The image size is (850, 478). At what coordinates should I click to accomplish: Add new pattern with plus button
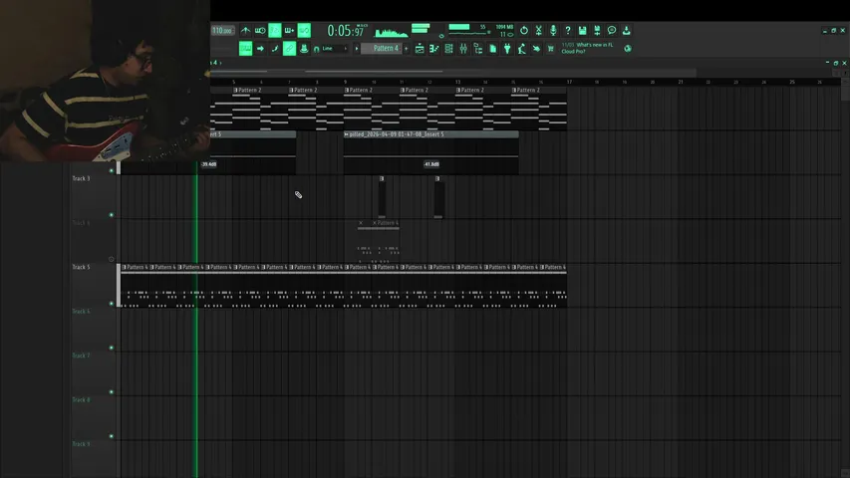point(407,48)
